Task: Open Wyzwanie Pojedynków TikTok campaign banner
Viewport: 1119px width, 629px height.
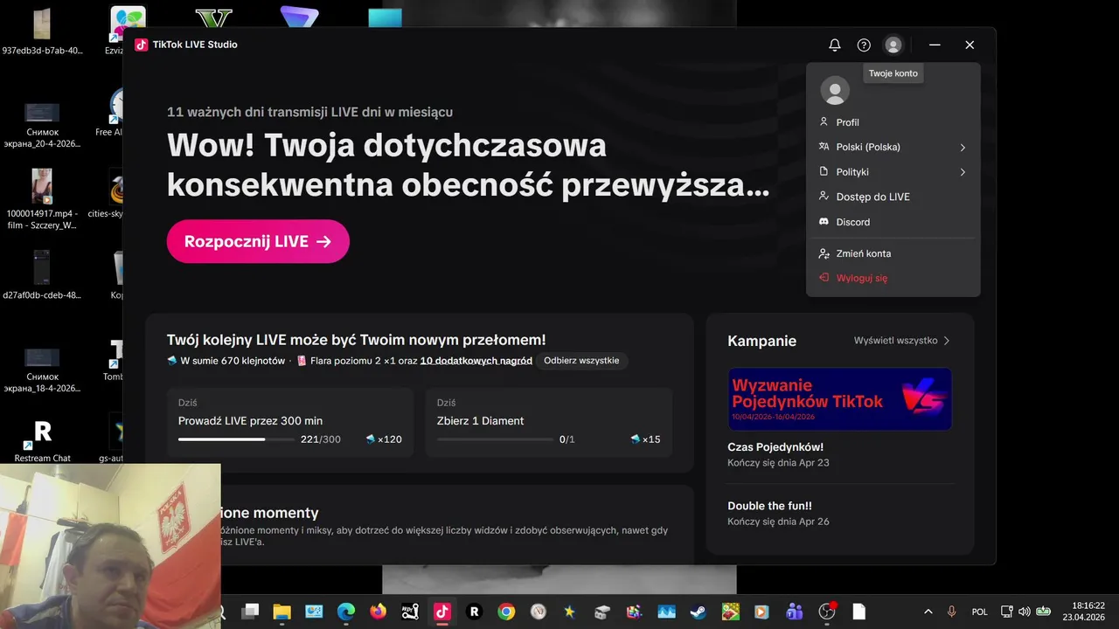Action: [839, 398]
